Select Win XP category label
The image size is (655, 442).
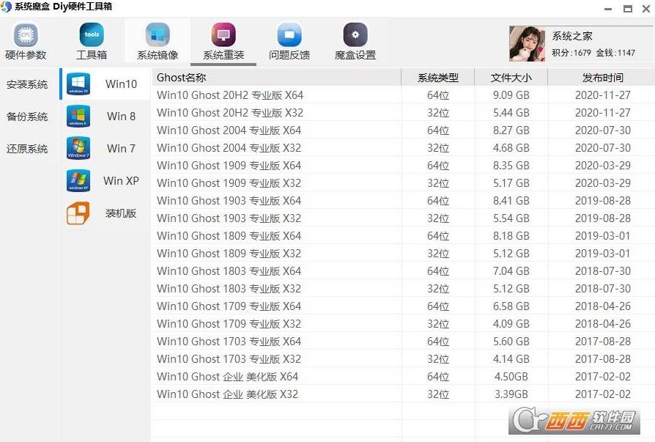click(121, 180)
